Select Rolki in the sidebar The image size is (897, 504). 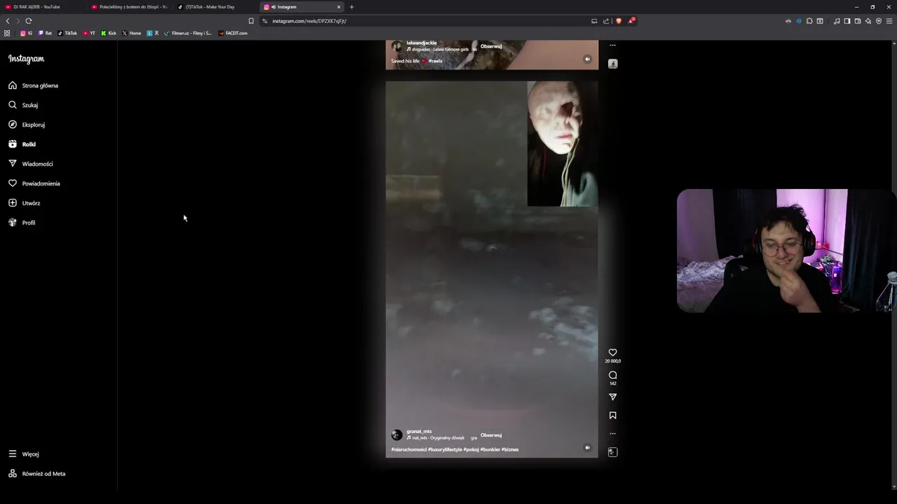pos(22,144)
